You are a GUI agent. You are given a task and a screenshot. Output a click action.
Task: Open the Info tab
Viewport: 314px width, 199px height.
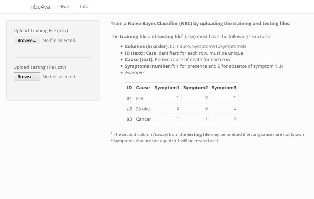pyautogui.click(x=84, y=7)
